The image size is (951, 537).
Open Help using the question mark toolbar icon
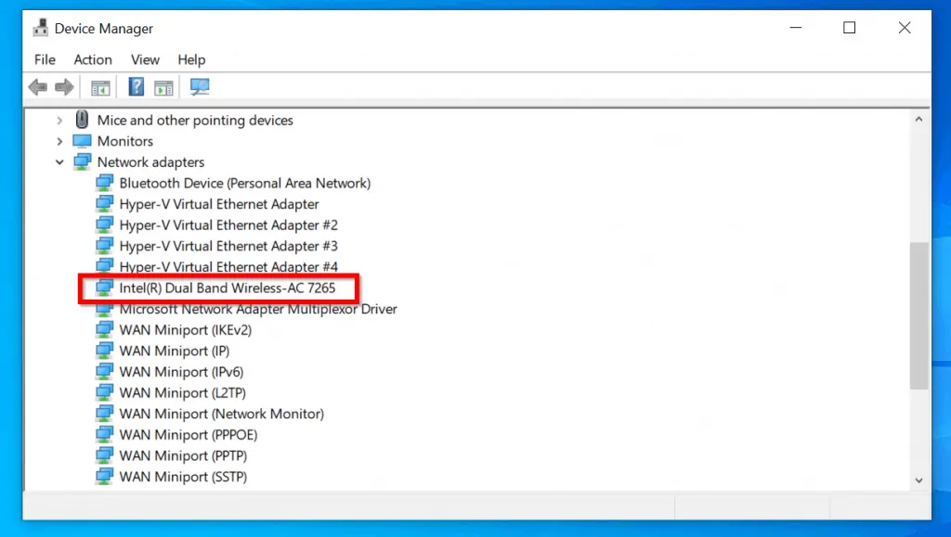135,86
